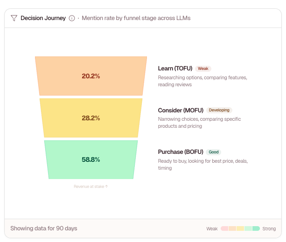Click the Consider funnel segment showing 28.2%
286x242 pixels.
pyautogui.click(x=91, y=118)
